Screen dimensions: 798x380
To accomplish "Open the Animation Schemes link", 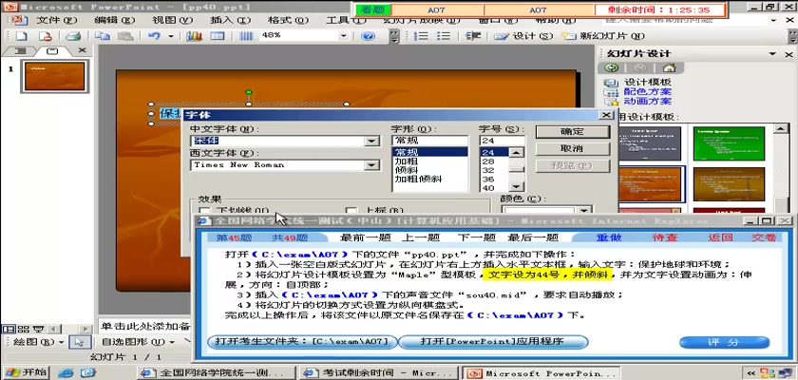I will click(x=647, y=102).
